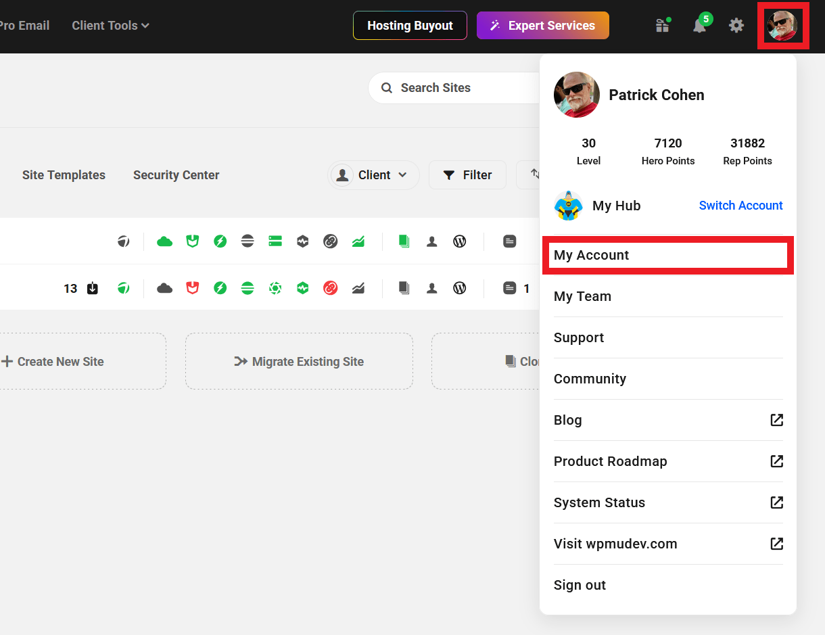Open settings via the gear icon
Image resolution: width=825 pixels, height=635 pixels.
tap(736, 26)
